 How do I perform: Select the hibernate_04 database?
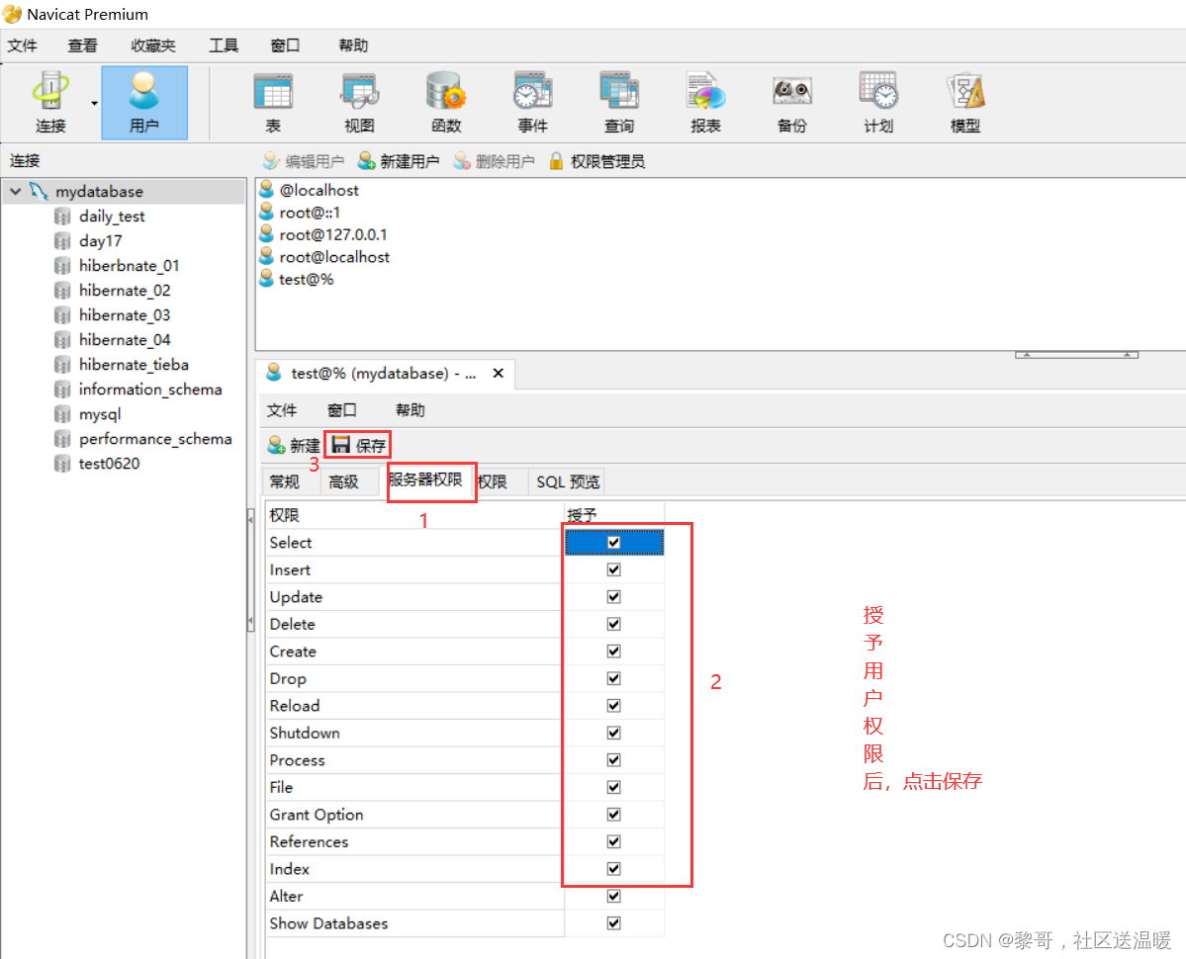coord(124,340)
